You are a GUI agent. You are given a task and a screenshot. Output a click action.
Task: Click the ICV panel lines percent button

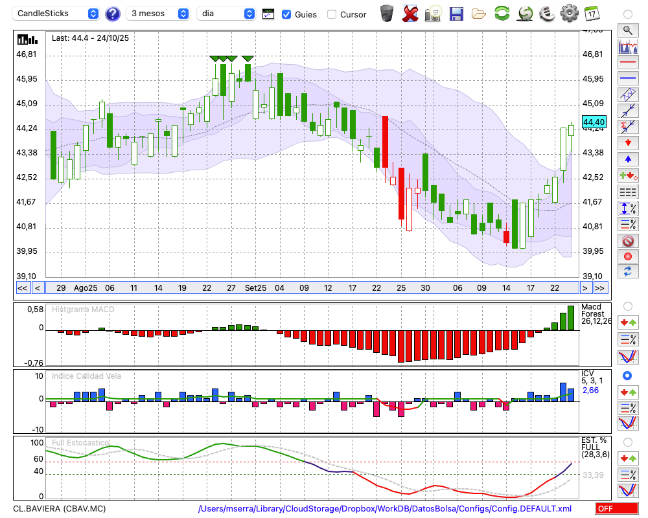tap(628, 408)
